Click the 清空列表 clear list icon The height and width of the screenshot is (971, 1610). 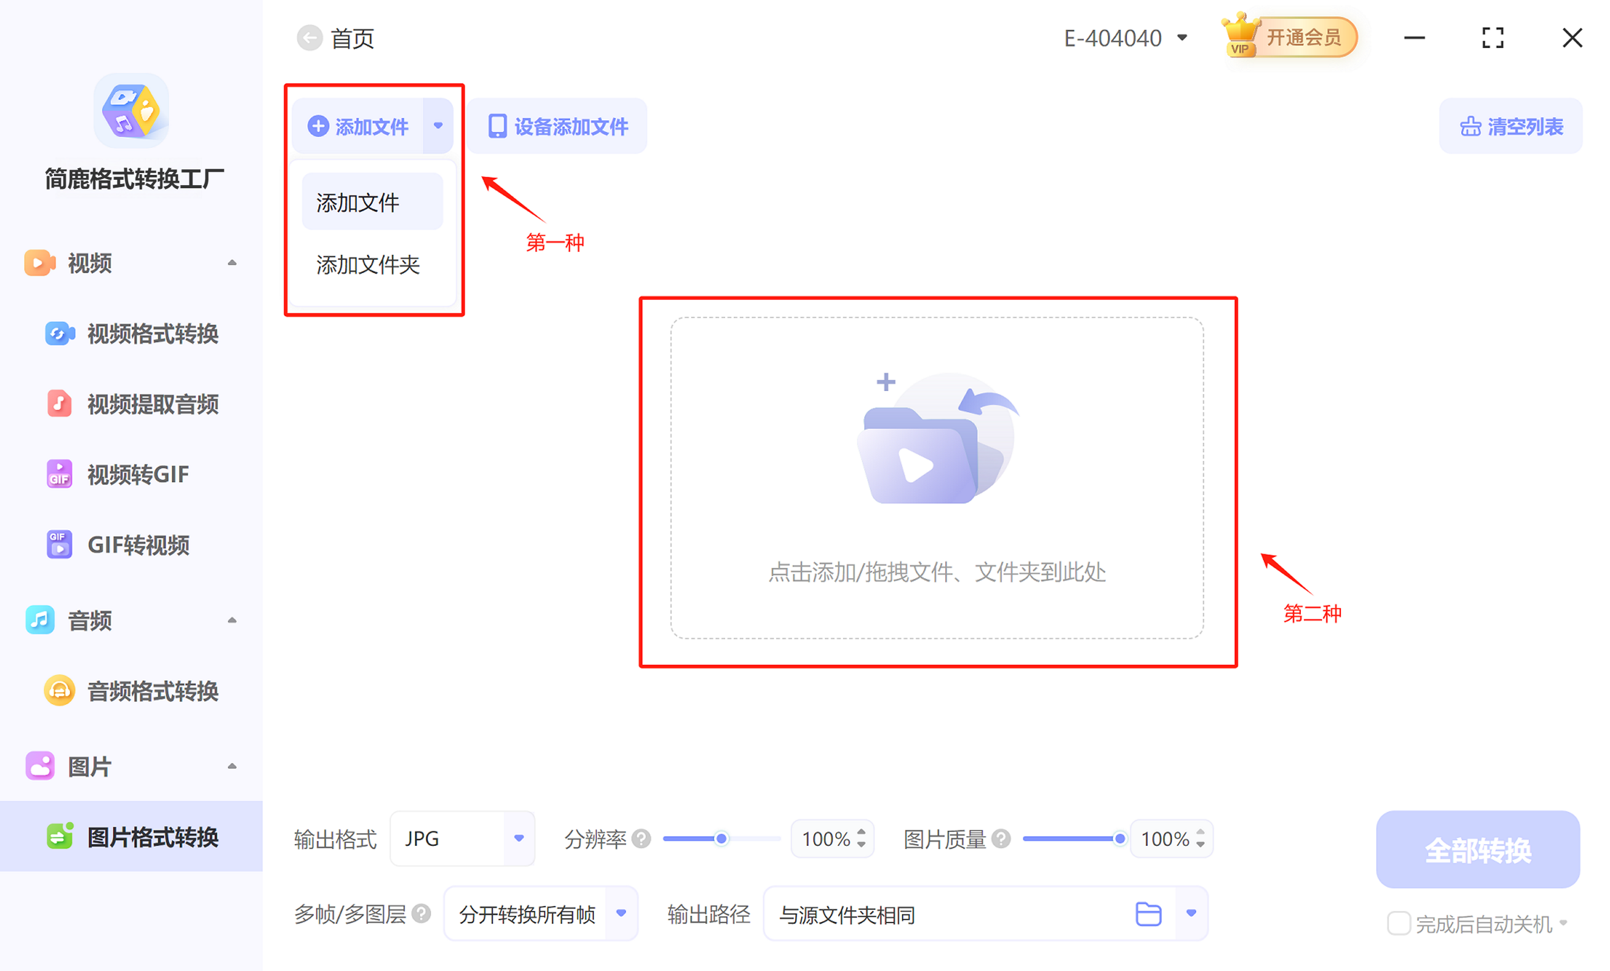coord(1471,126)
